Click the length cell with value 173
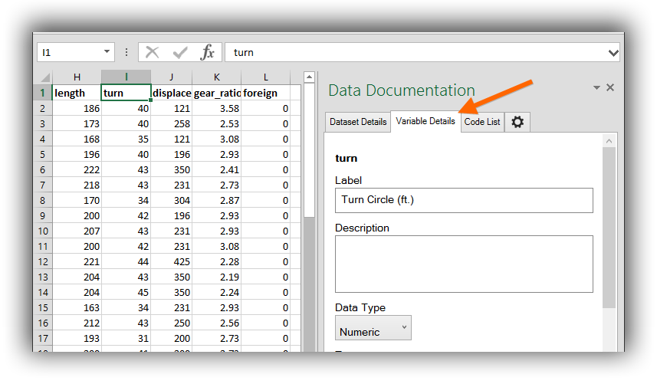The width and height of the screenshot is (657, 384). coord(77,123)
